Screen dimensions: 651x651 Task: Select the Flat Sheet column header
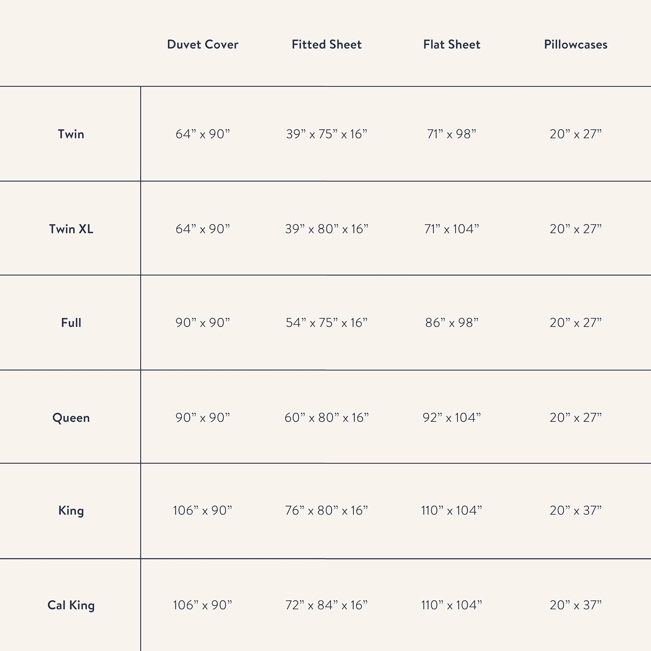(452, 44)
